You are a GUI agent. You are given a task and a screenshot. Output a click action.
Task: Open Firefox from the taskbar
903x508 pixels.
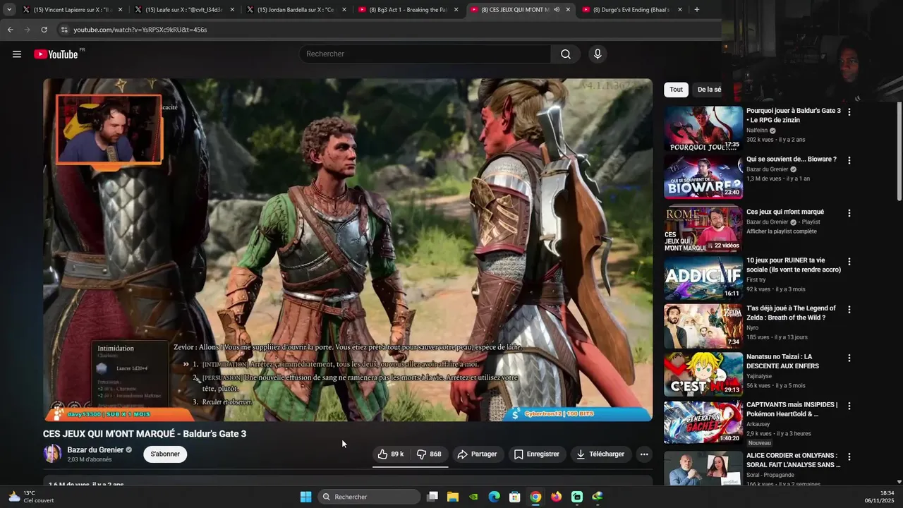click(557, 497)
